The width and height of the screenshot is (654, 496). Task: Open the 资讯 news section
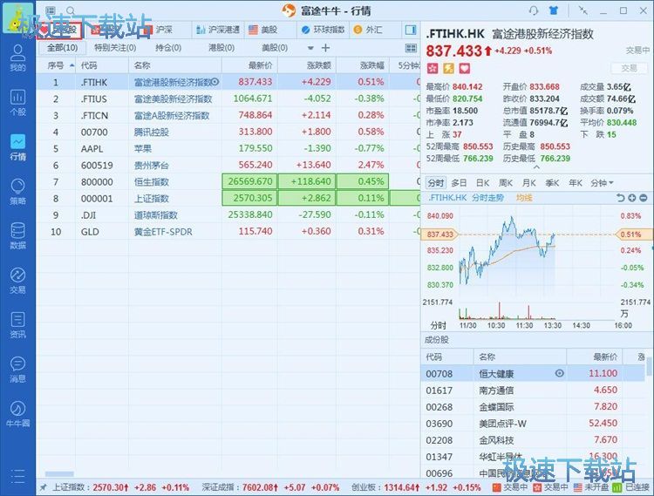(17, 325)
